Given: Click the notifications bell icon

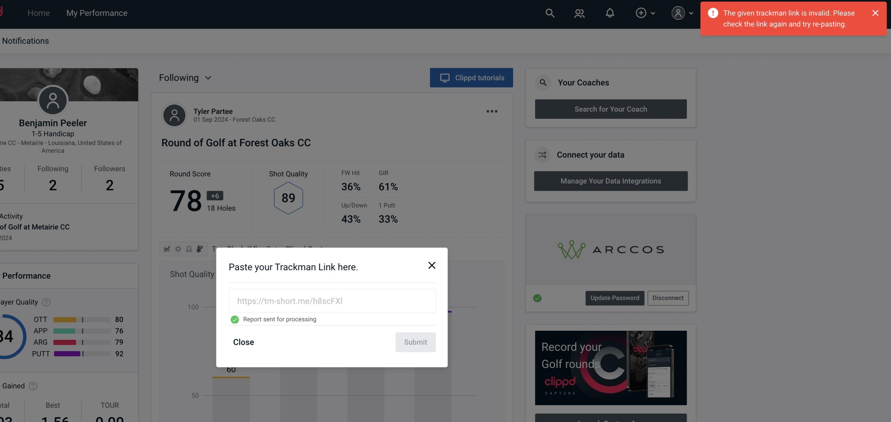Looking at the screenshot, I should tap(610, 13).
